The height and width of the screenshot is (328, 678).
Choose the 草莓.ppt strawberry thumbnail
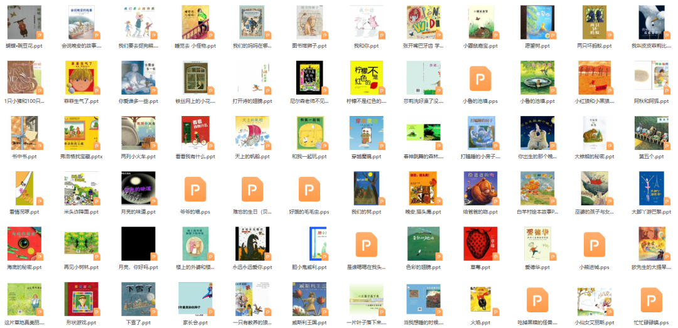(480, 244)
